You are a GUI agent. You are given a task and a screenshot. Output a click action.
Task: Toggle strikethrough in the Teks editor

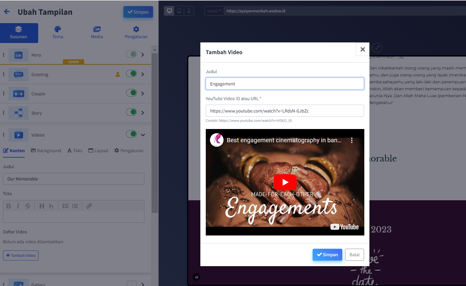tap(28, 206)
